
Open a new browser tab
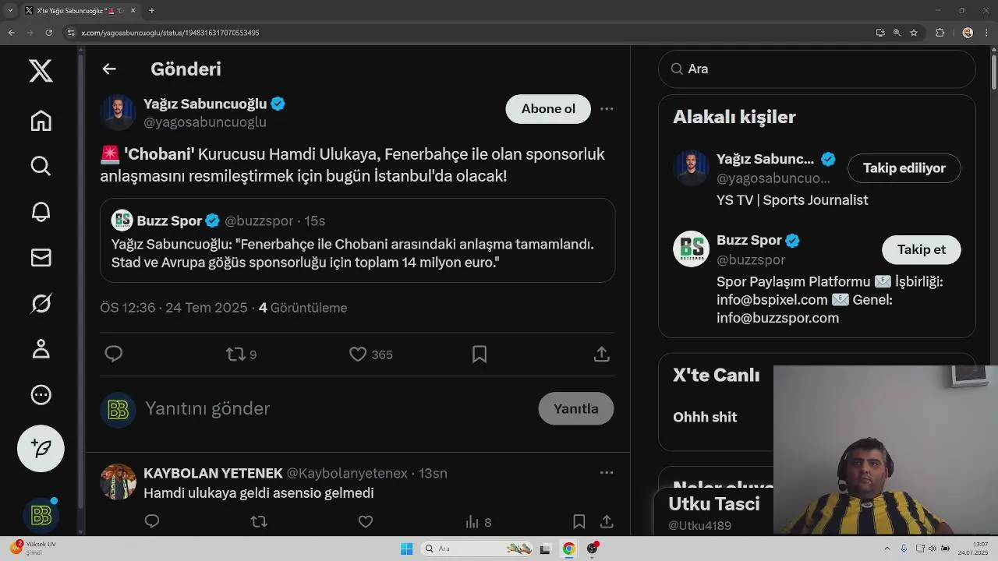[x=151, y=11]
